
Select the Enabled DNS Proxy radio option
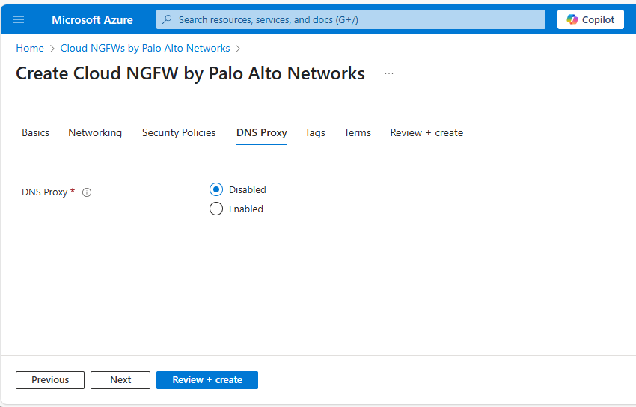pos(216,209)
